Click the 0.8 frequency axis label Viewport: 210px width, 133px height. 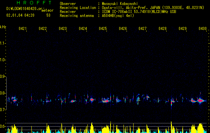click(3, 93)
